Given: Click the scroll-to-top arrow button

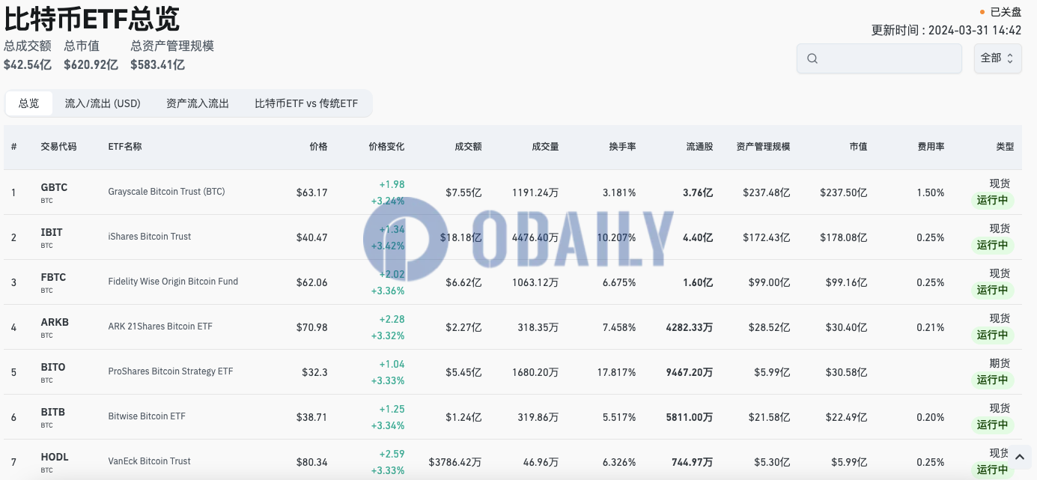Looking at the screenshot, I should [x=1020, y=456].
